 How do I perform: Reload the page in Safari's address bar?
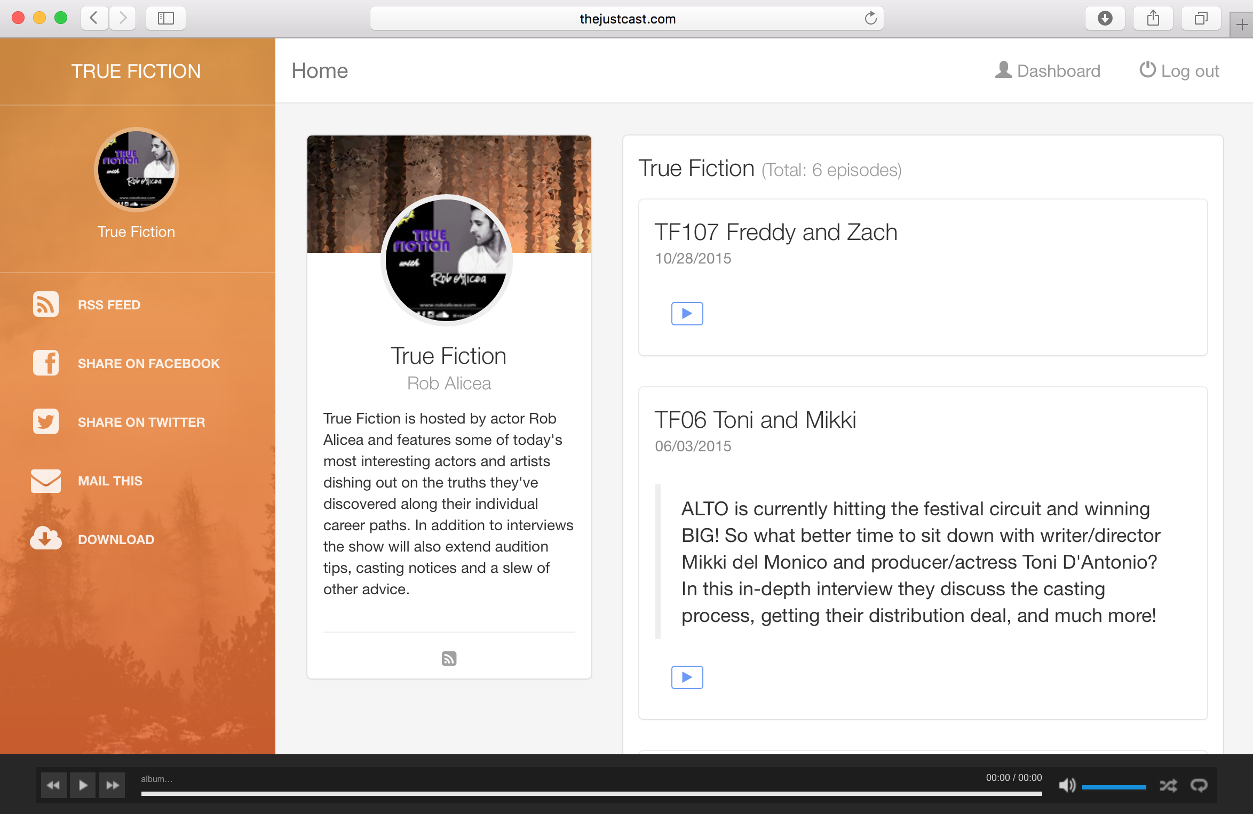point(870,19)
